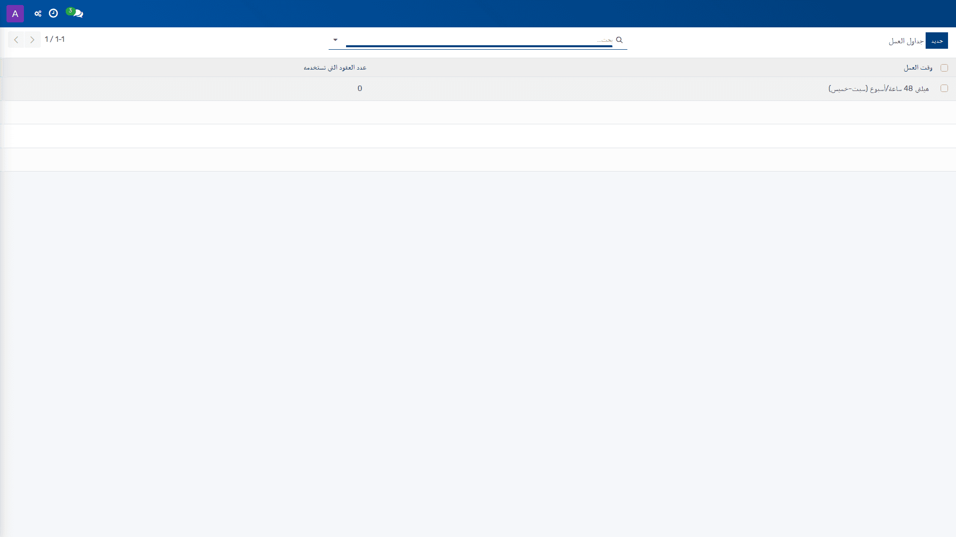956x537 pixels.
Task: Toggle the select-all checkbox in table header
Action: (944, 68)
